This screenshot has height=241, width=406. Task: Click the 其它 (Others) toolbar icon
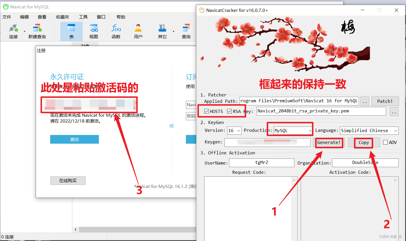[x=162, y=31]
